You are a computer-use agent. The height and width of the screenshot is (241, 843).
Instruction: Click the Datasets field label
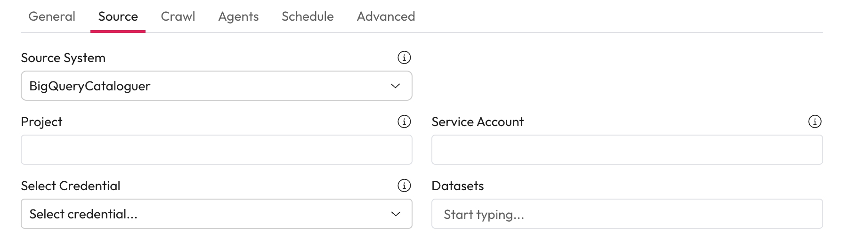(x=457, y=186)
